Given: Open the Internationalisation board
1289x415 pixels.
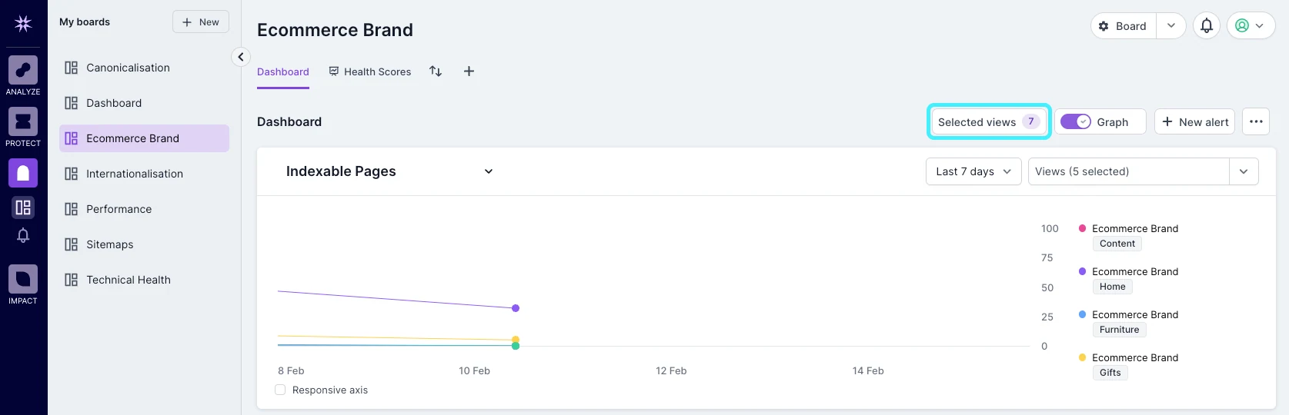Looking at the screenshot, I should tap(144, 174).
